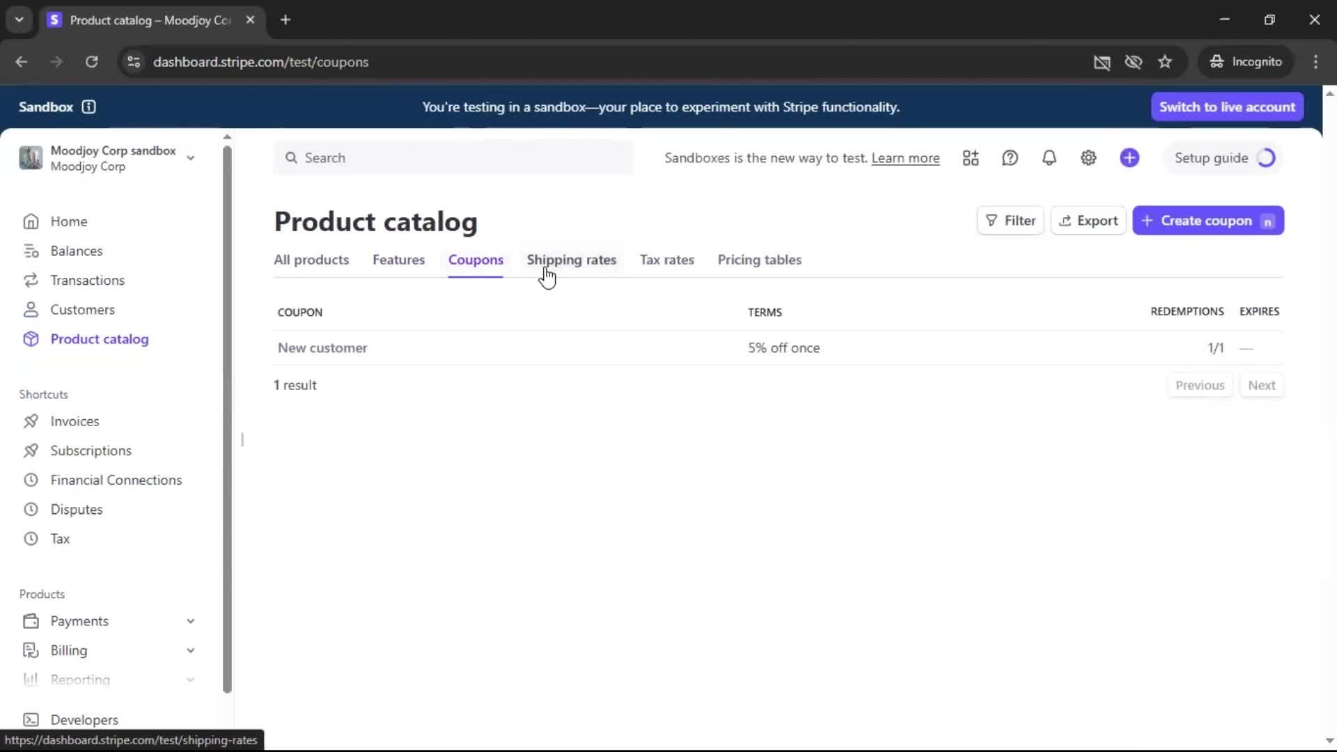Open the New customer coupon row
Image resolution: width=1337 pixels, height=752 pixels.
[322, 348]
